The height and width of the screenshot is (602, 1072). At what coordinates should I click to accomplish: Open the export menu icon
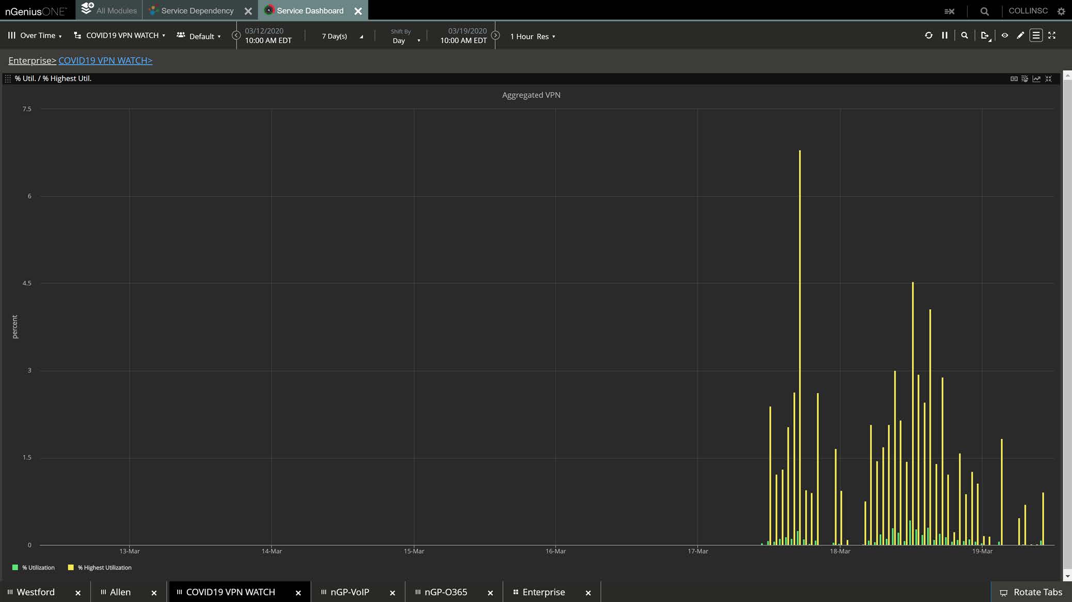[x=985, y=36]
